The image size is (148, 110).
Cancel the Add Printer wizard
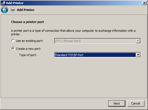tap(136, 103)
